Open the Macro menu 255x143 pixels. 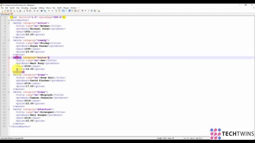pos(49,8)
